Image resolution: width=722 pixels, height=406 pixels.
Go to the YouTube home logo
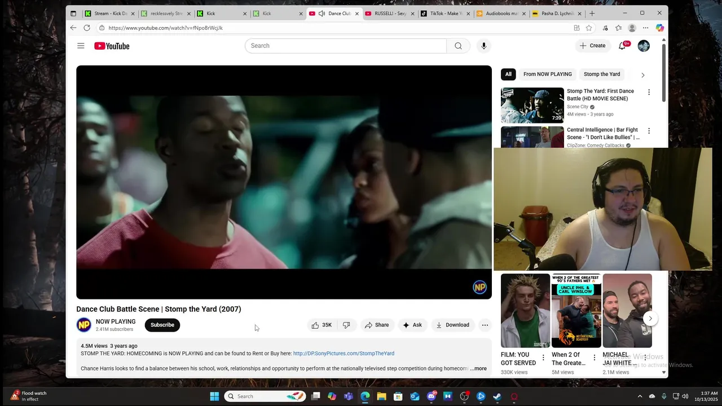[112, 46]
